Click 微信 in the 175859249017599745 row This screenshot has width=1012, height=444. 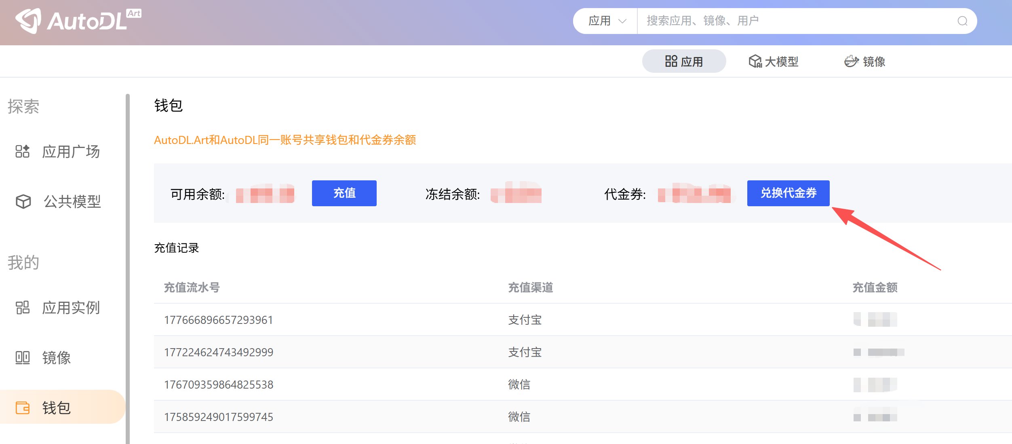pos(519,417)
